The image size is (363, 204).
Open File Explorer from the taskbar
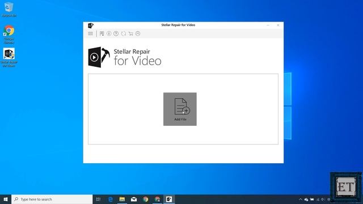[x=122, y=199]
